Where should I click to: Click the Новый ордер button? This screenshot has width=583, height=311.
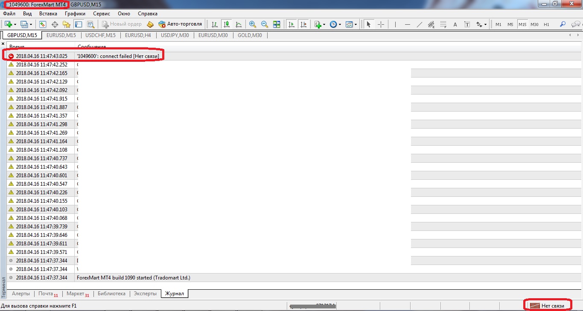coord(122,24)
